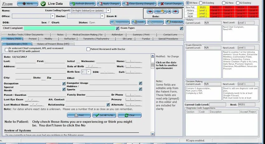Go to next exam with red right arrow
The image size is (265, 144).
click(x=176, y=12)
